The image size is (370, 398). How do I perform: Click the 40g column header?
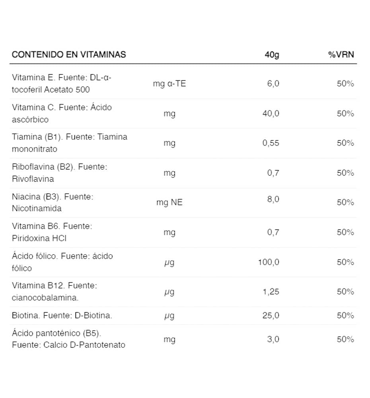[272, 55]
